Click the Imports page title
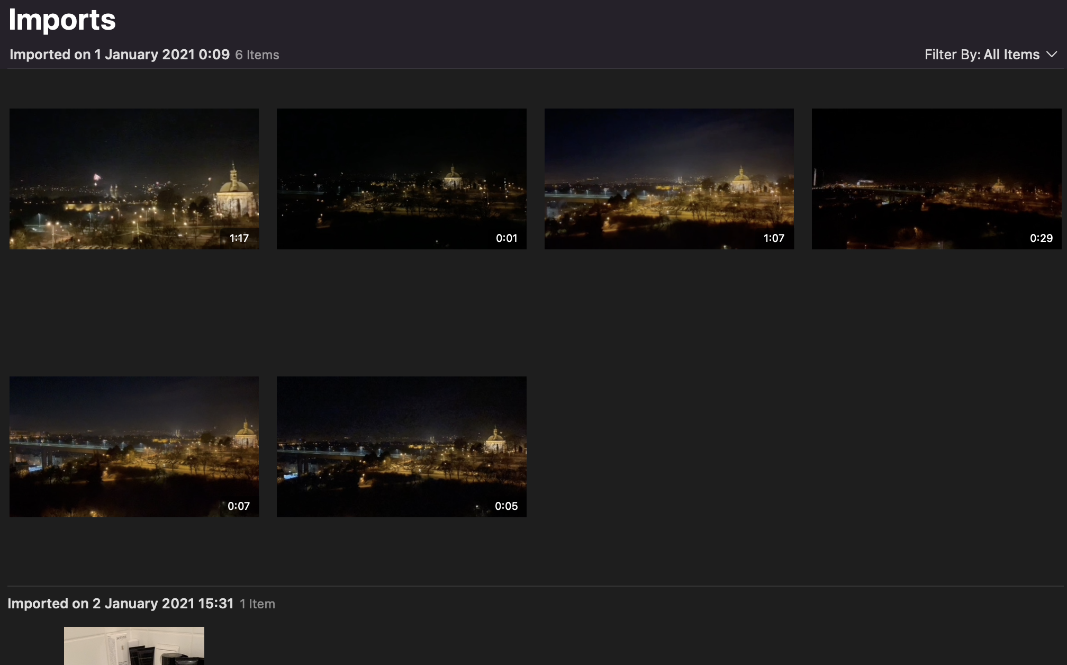 [x=62, y=20]
